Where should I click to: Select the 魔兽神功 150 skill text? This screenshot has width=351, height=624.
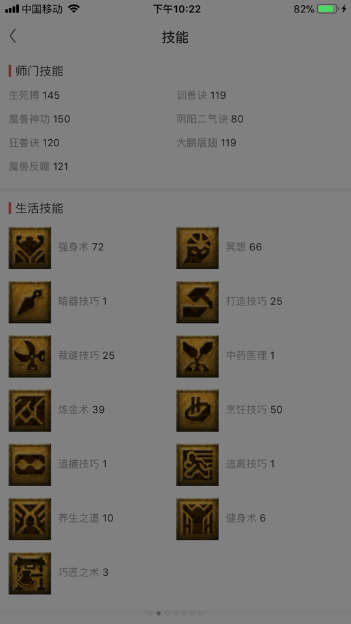click(40, 119)
